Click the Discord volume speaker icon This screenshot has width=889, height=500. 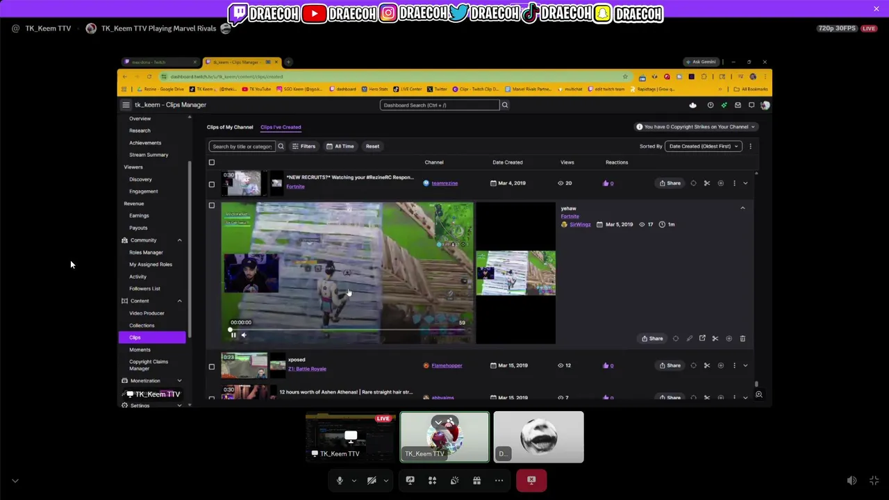(x=851, y=481)
